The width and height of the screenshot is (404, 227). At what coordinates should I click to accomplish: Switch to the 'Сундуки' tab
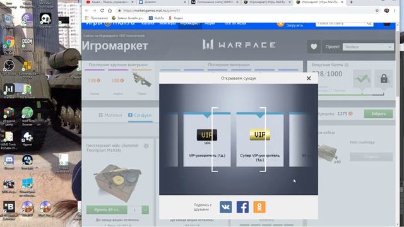tap(140, 115)
